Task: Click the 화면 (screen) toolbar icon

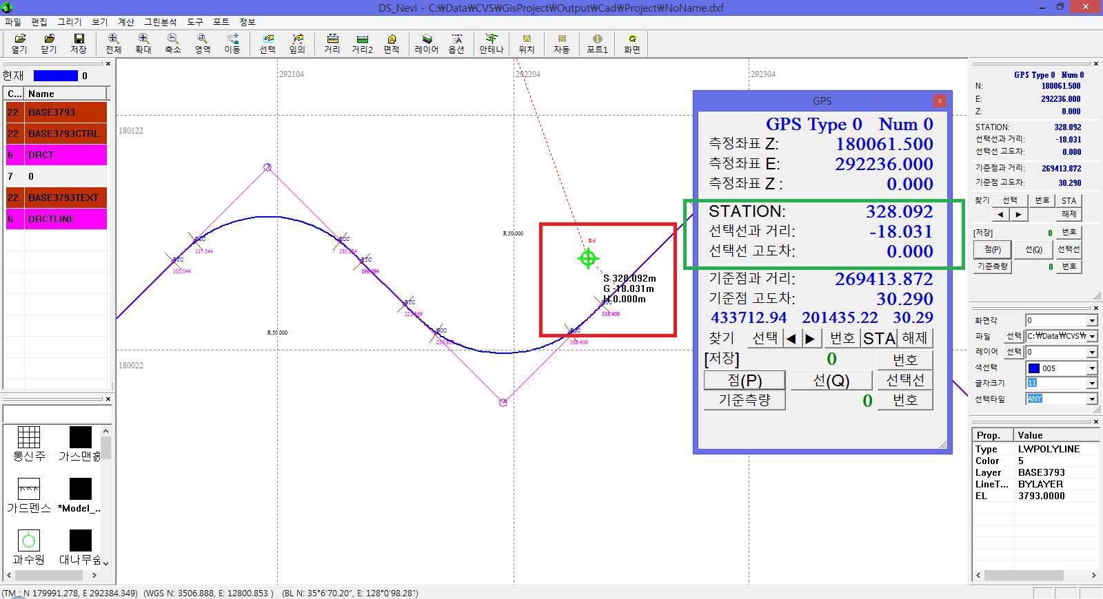Action: pyautogui.click(x=632, y=43)
